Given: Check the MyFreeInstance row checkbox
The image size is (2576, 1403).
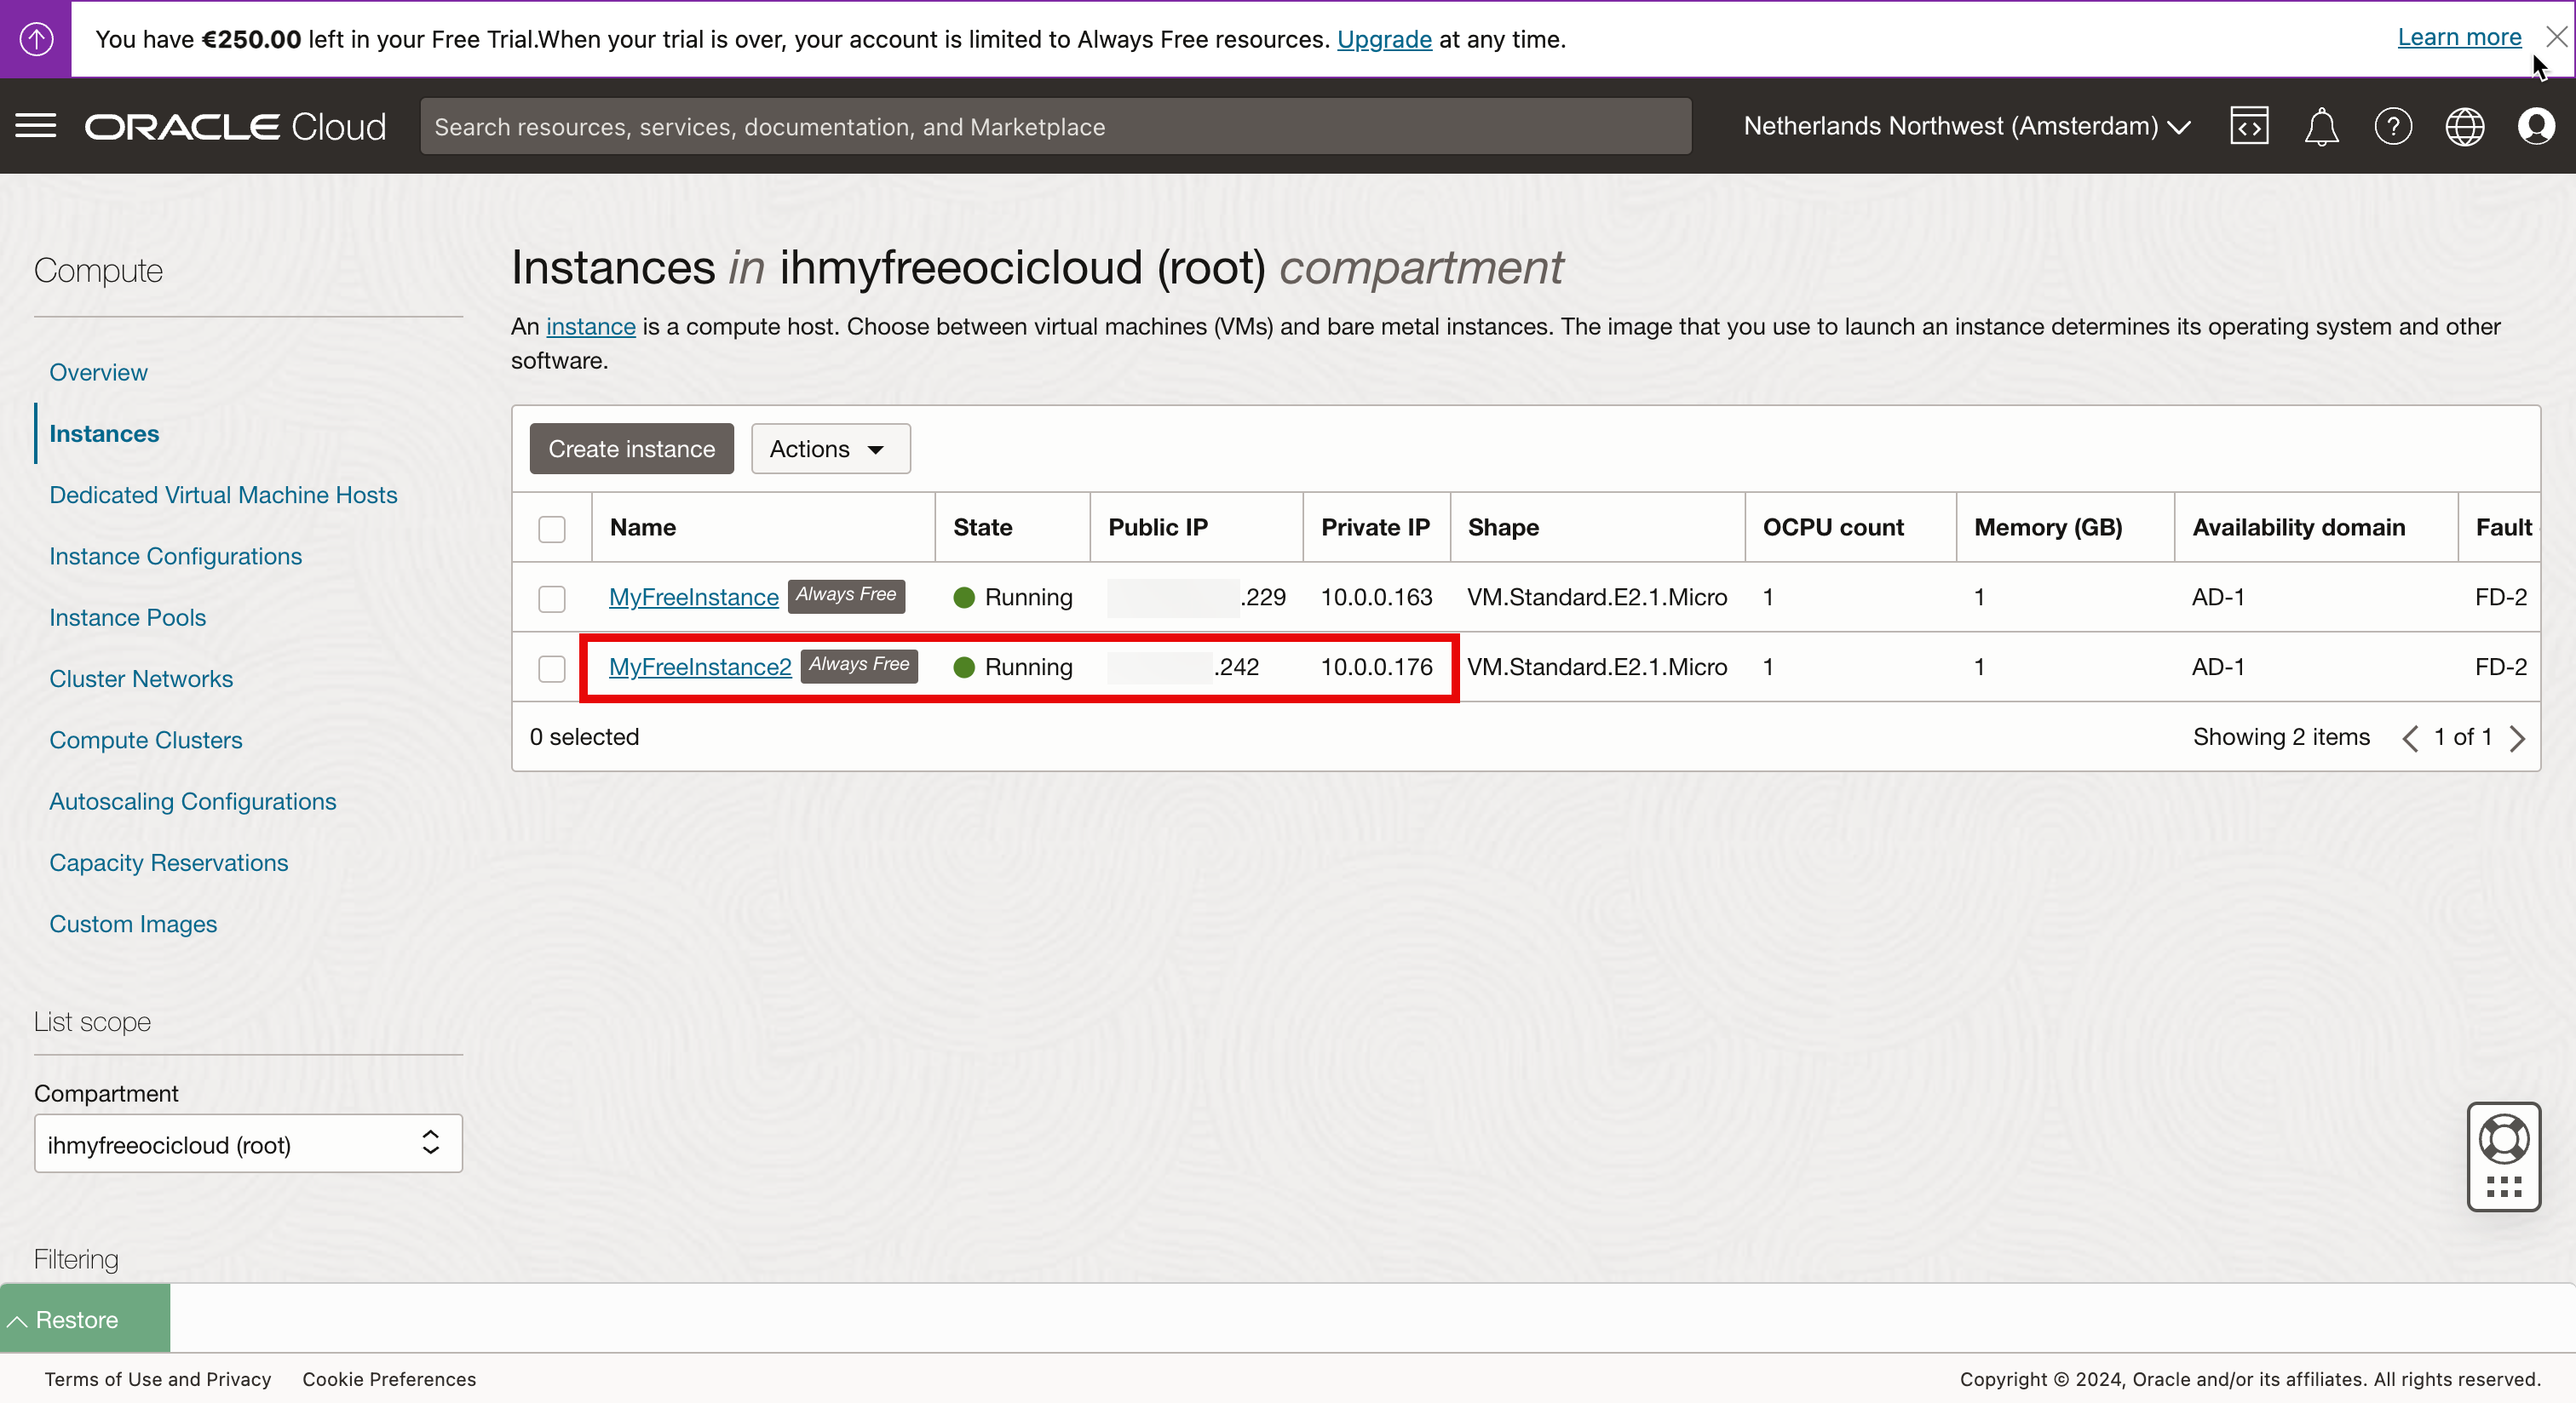Looking at the screenshot, I should [552, 598].
